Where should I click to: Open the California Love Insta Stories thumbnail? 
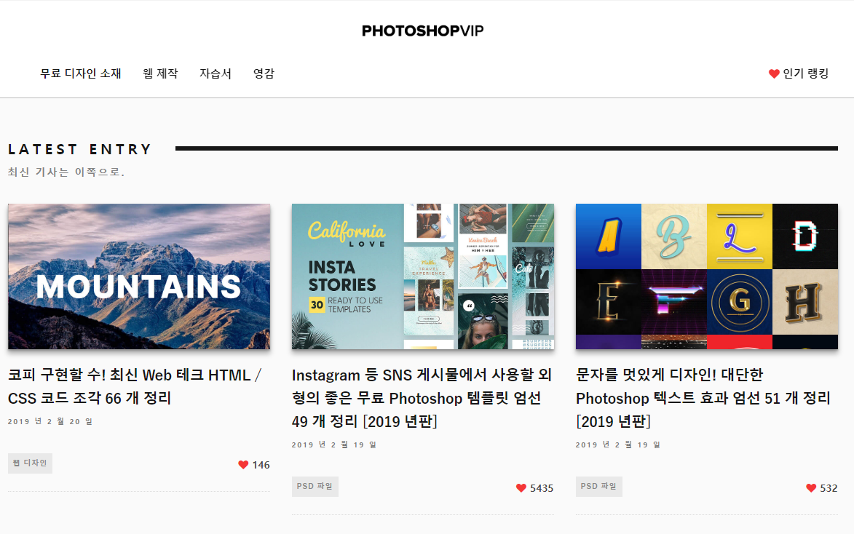[x=423, y=276]
